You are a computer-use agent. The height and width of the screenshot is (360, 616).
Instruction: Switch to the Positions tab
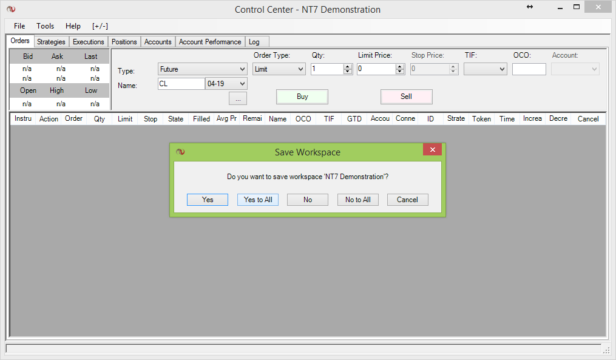point(124,42)
